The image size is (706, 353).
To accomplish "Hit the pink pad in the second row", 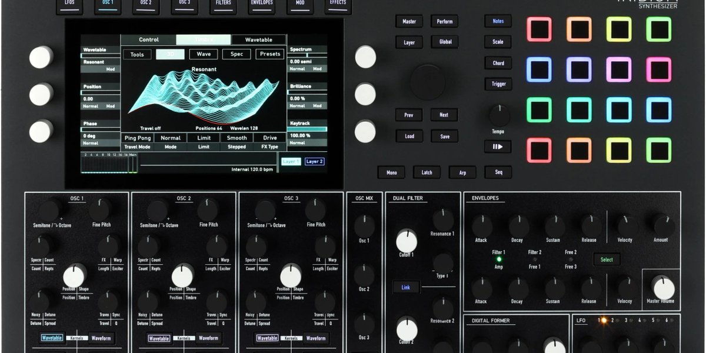I will pyautogui.click(x=658, y=69).
